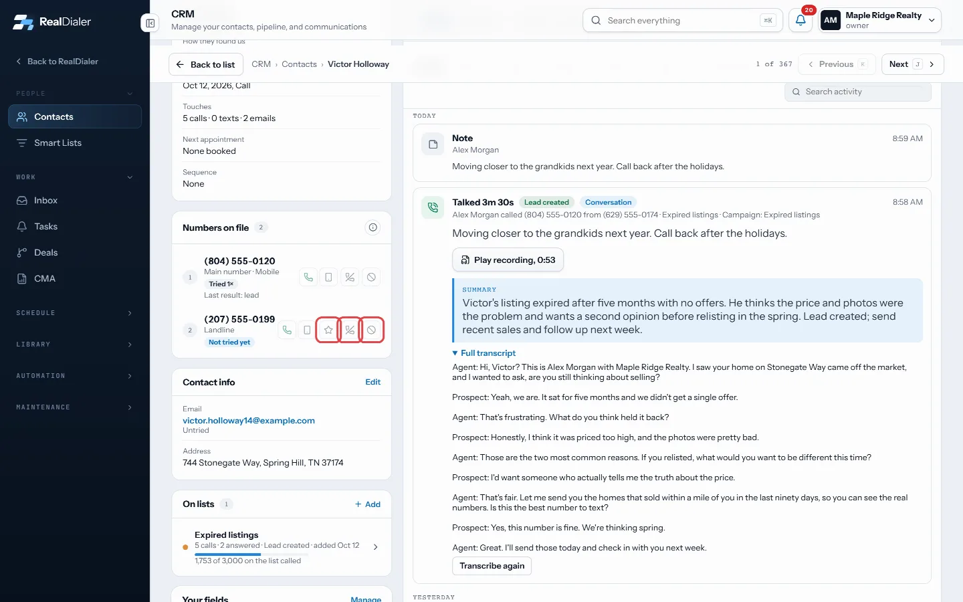Open the notifications bell
This screenshot has height=602, width=963.
pos(800,20)
